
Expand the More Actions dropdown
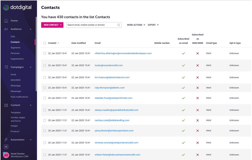[x=136, y=25]
